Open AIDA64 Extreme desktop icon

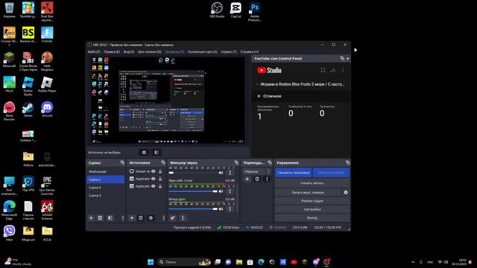47,210
